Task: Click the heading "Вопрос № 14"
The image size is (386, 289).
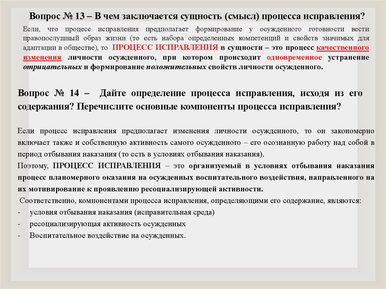Action: [49, 93]
